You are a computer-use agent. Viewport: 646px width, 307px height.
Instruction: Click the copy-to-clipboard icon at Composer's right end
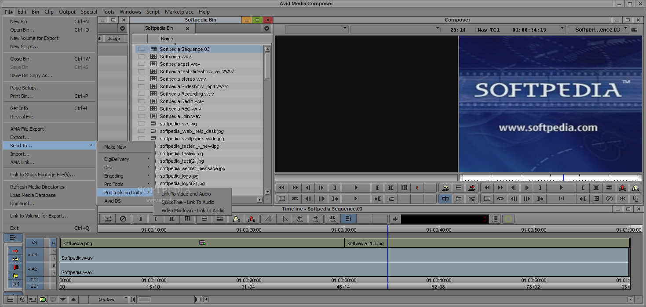[x=635, y=199]
